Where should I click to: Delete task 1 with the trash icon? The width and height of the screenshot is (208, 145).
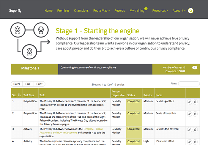point(195,102)
